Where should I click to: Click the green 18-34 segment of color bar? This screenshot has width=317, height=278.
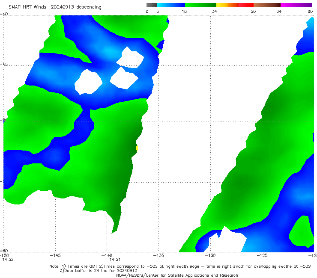pyautogui.click(x=200, y=5)
